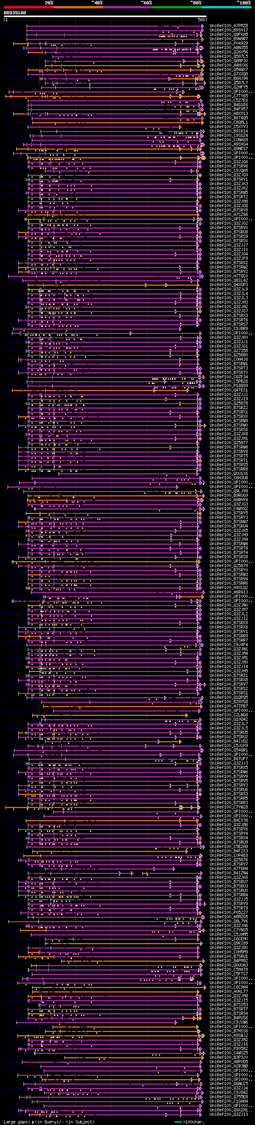
Task: Select the UniRef100_C5E2A9 label
Action: [229, 847]
